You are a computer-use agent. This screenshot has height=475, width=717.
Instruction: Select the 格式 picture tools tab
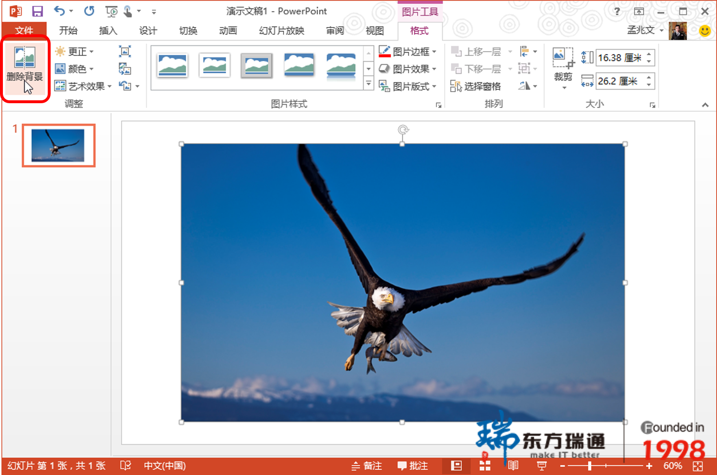(419, 30)
